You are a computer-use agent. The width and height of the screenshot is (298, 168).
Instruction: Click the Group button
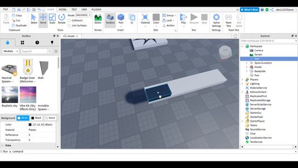169,15
